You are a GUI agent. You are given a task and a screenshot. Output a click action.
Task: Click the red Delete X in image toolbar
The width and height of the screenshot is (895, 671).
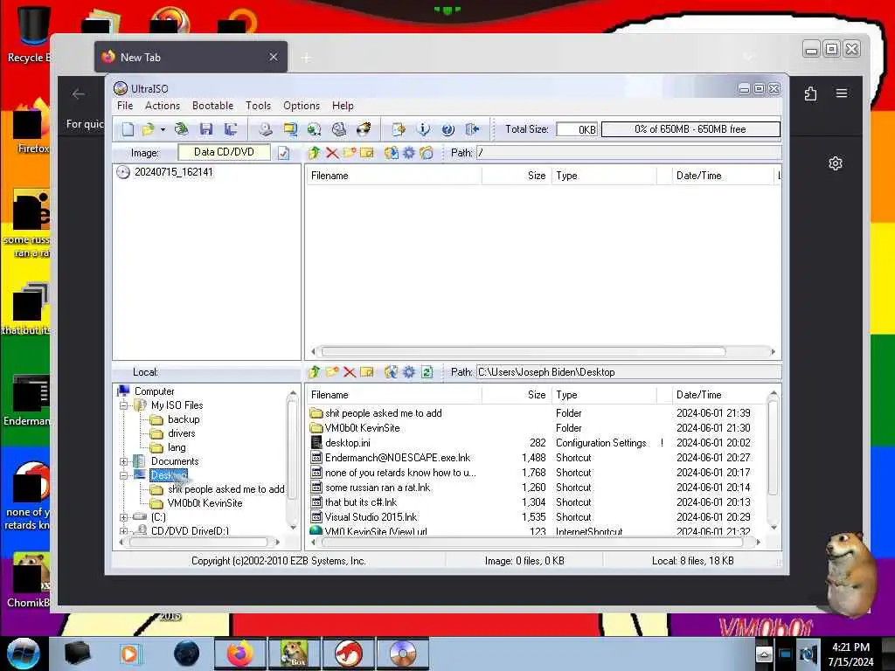click(x=331, y=153)
